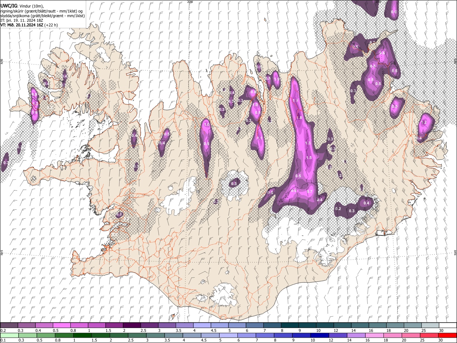The image size is (457, 343).
Task: Click the 0.7 snowfall value on the map
Action: tap(310, 192)
